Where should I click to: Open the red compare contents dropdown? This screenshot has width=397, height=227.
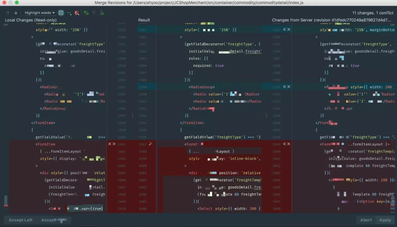[77, 13]
